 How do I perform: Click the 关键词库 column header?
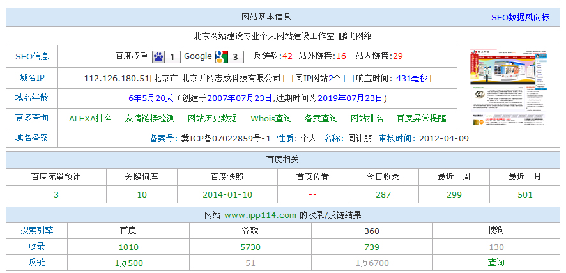tap(142, 177)
